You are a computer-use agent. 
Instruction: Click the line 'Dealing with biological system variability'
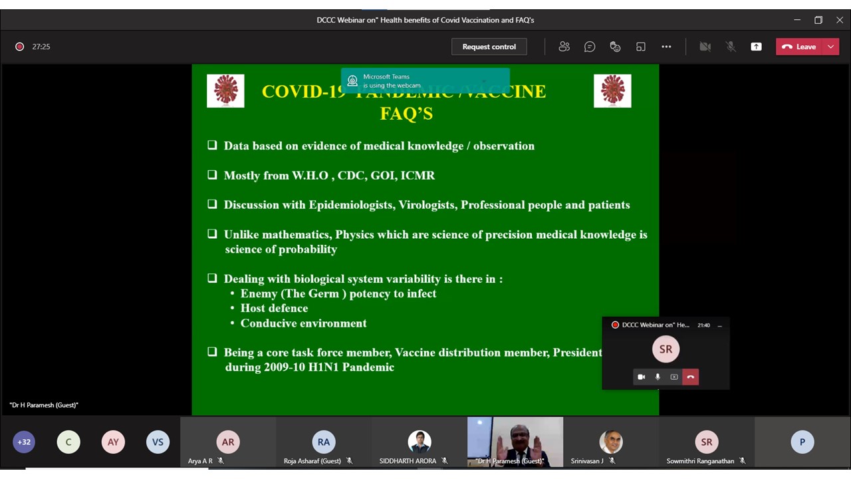click(363, 279)
